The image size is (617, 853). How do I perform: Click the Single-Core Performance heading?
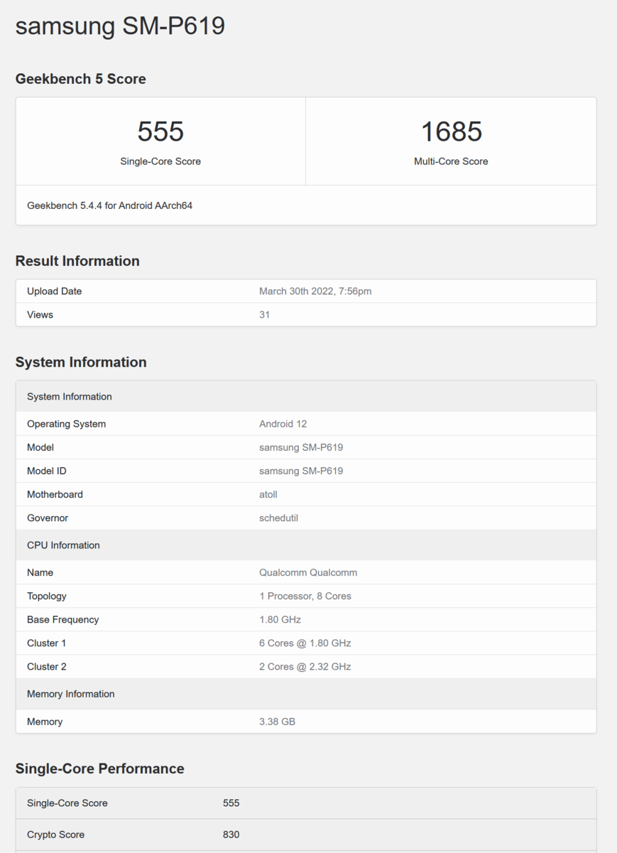[x=99, y=768]
